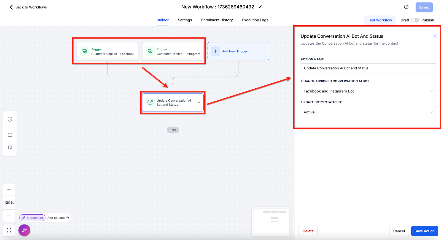Select the Customer Replied - Facebook trigger label
This screenshot has width=441, height=240.
point(113,54)
